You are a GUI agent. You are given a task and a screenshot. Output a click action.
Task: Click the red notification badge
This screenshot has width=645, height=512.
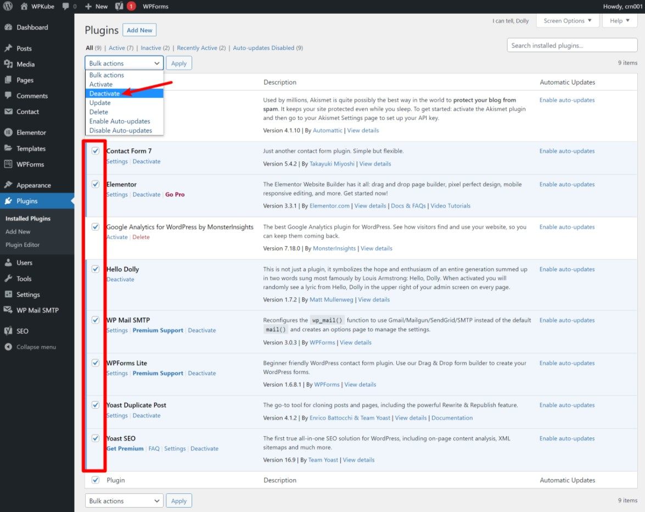[131, 6]
